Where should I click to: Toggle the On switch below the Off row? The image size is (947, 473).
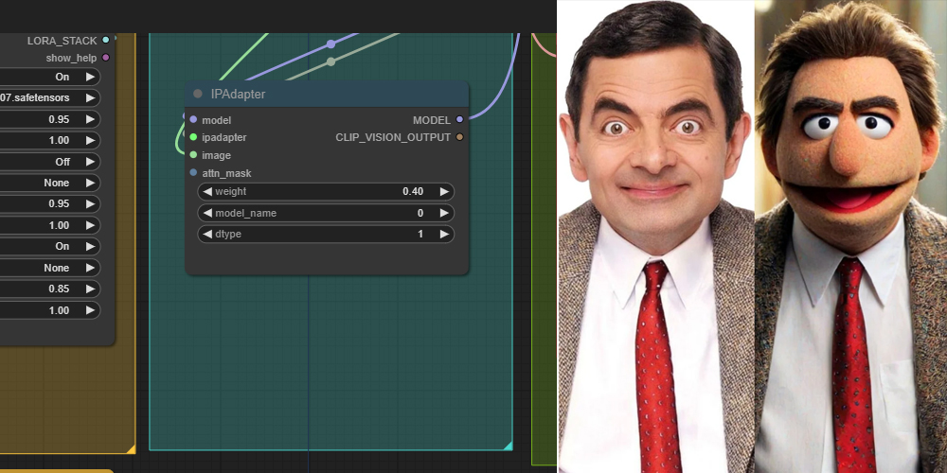pyautogui.click(x=50, y=246)
